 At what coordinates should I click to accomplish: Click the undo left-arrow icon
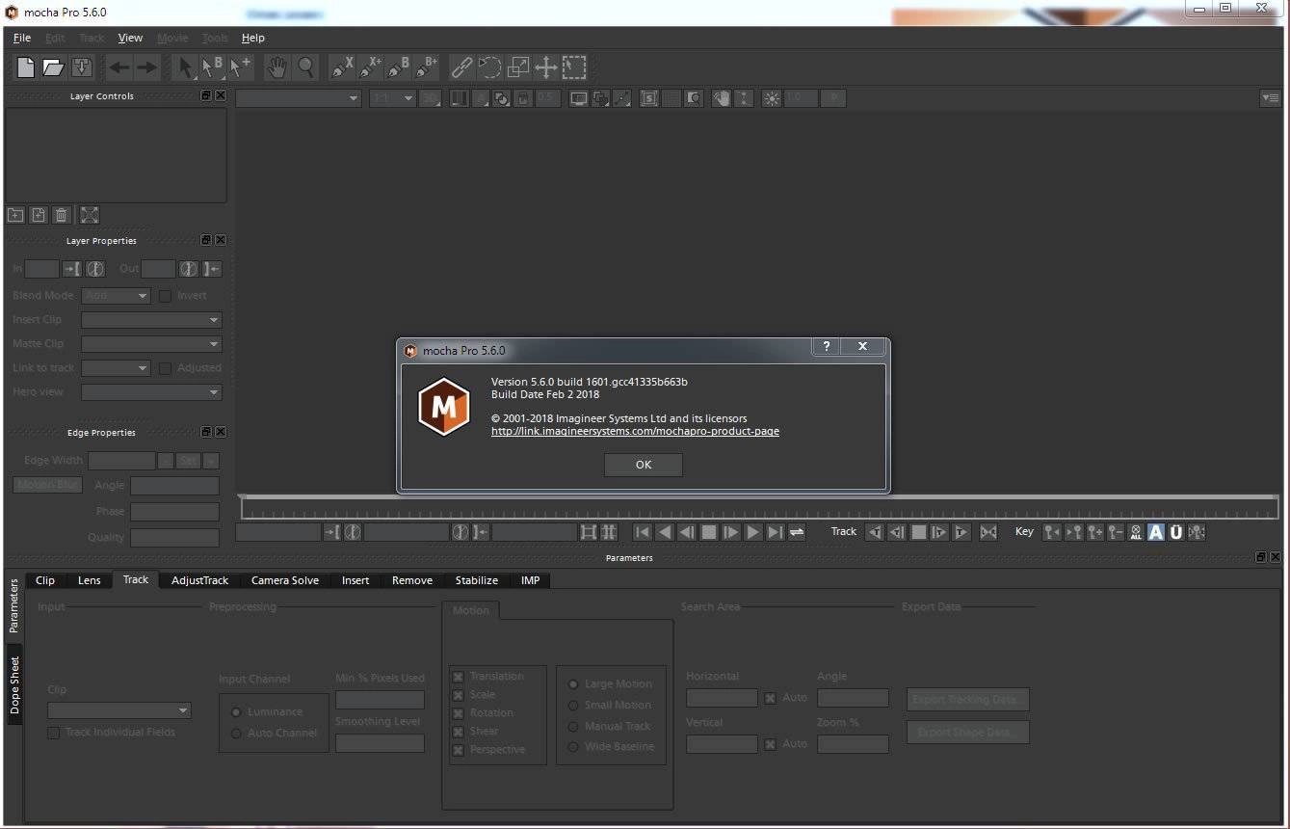tap(119, 67)
